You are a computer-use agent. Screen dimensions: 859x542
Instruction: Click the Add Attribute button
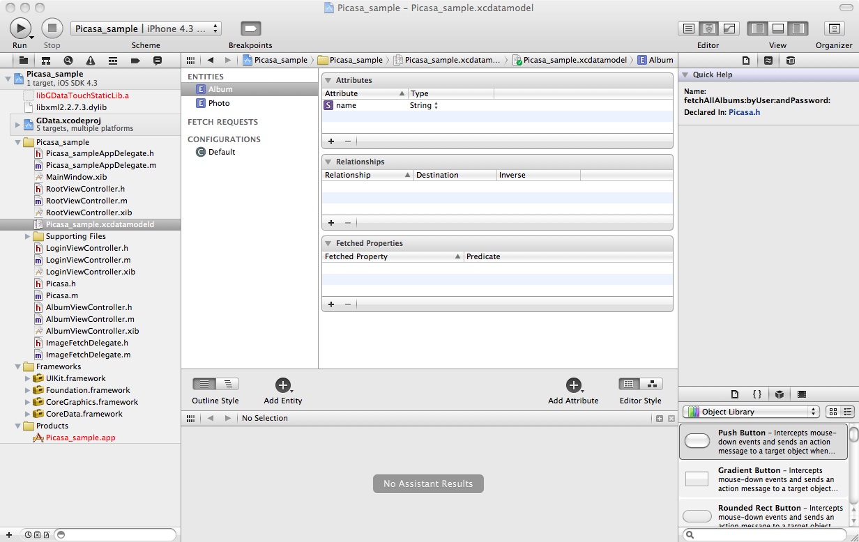pyautogui.click(x=573, y=385)
